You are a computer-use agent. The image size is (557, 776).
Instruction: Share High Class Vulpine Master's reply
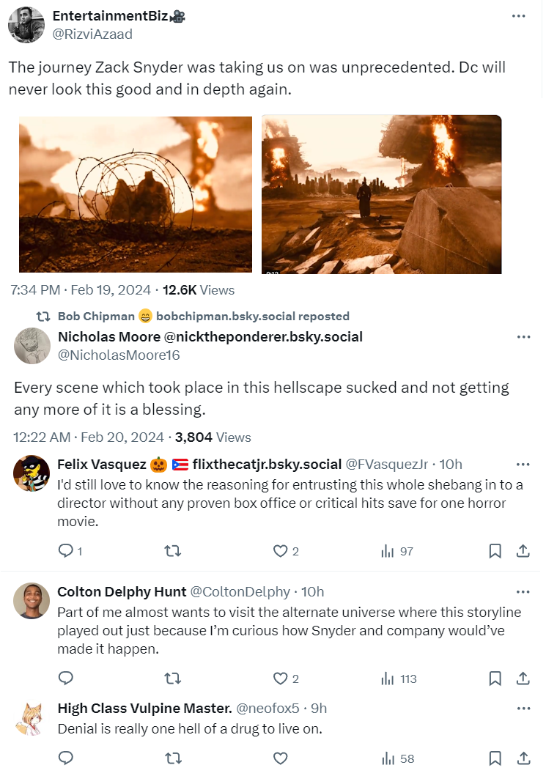tap(523, 758)
